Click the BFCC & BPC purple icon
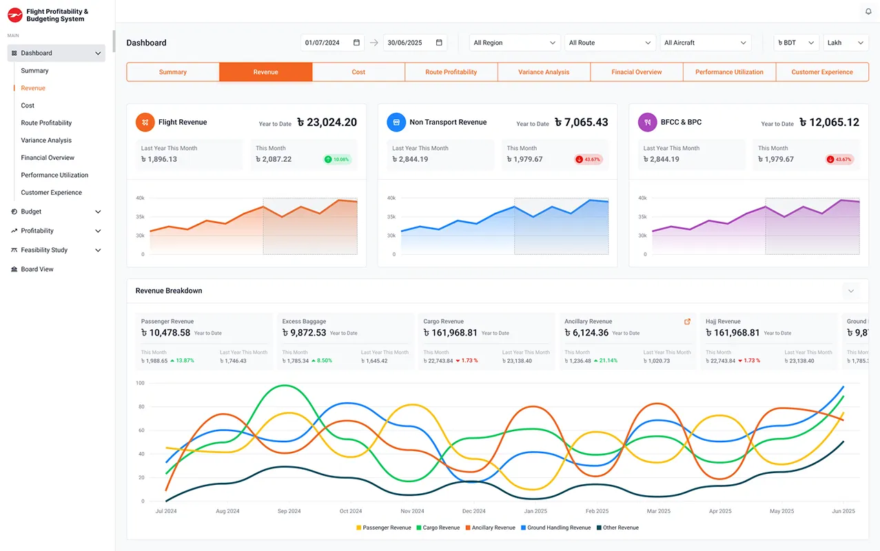This screenshot has width=880, height=551. point(647,123)
